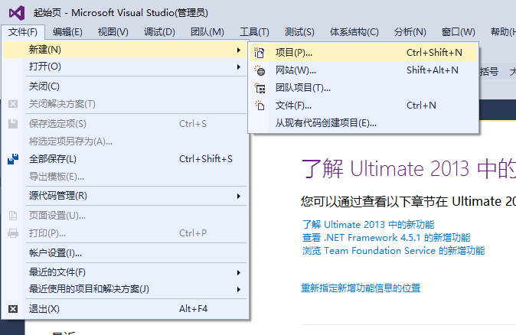Click the Print printer icon
This screenshot has width=516, height=335.
(13, 233)
